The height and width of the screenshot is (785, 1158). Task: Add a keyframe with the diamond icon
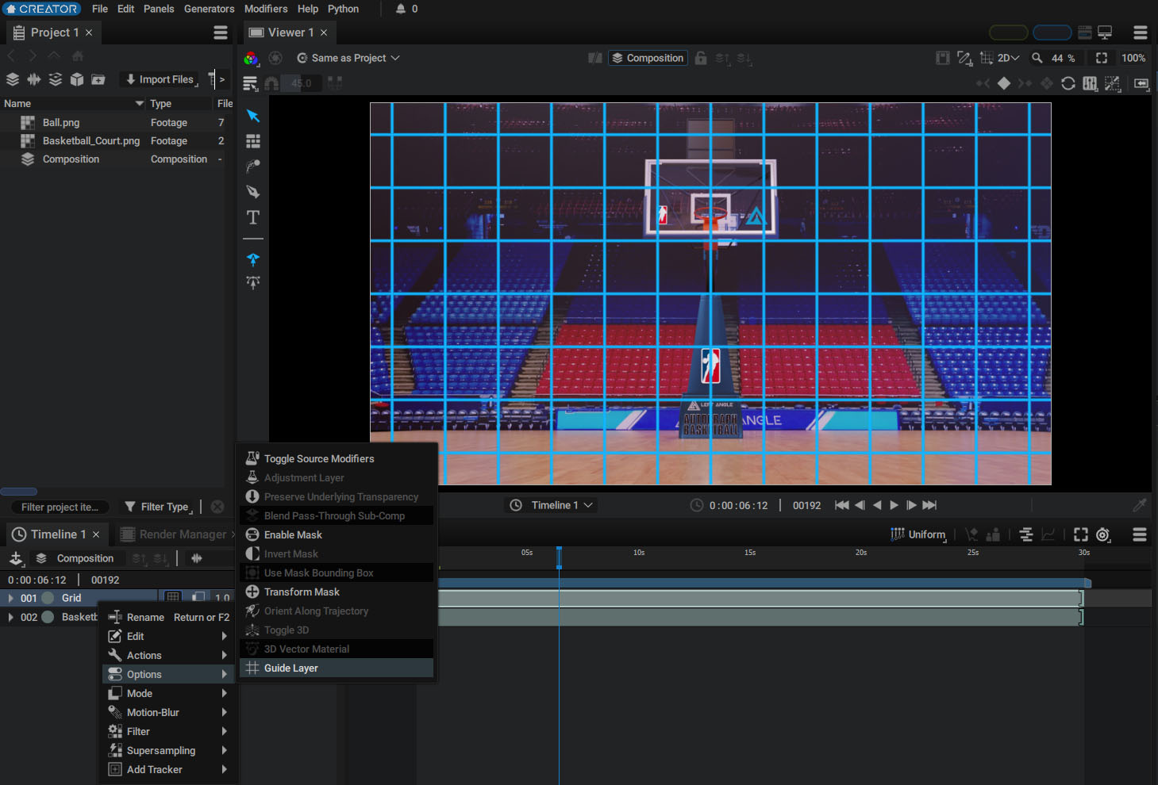coord(1004,83)
